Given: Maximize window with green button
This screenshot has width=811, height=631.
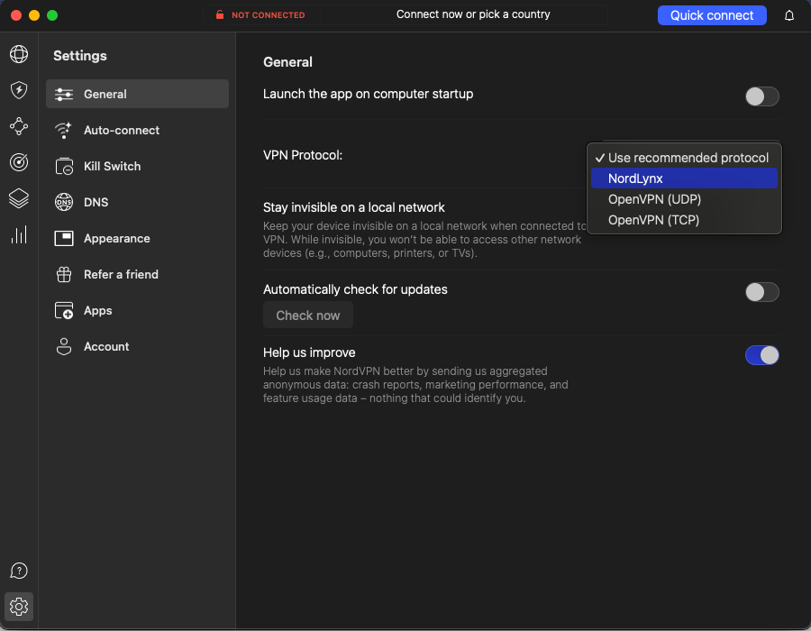Looking at the screenshot, I should (x=52, y=15).
